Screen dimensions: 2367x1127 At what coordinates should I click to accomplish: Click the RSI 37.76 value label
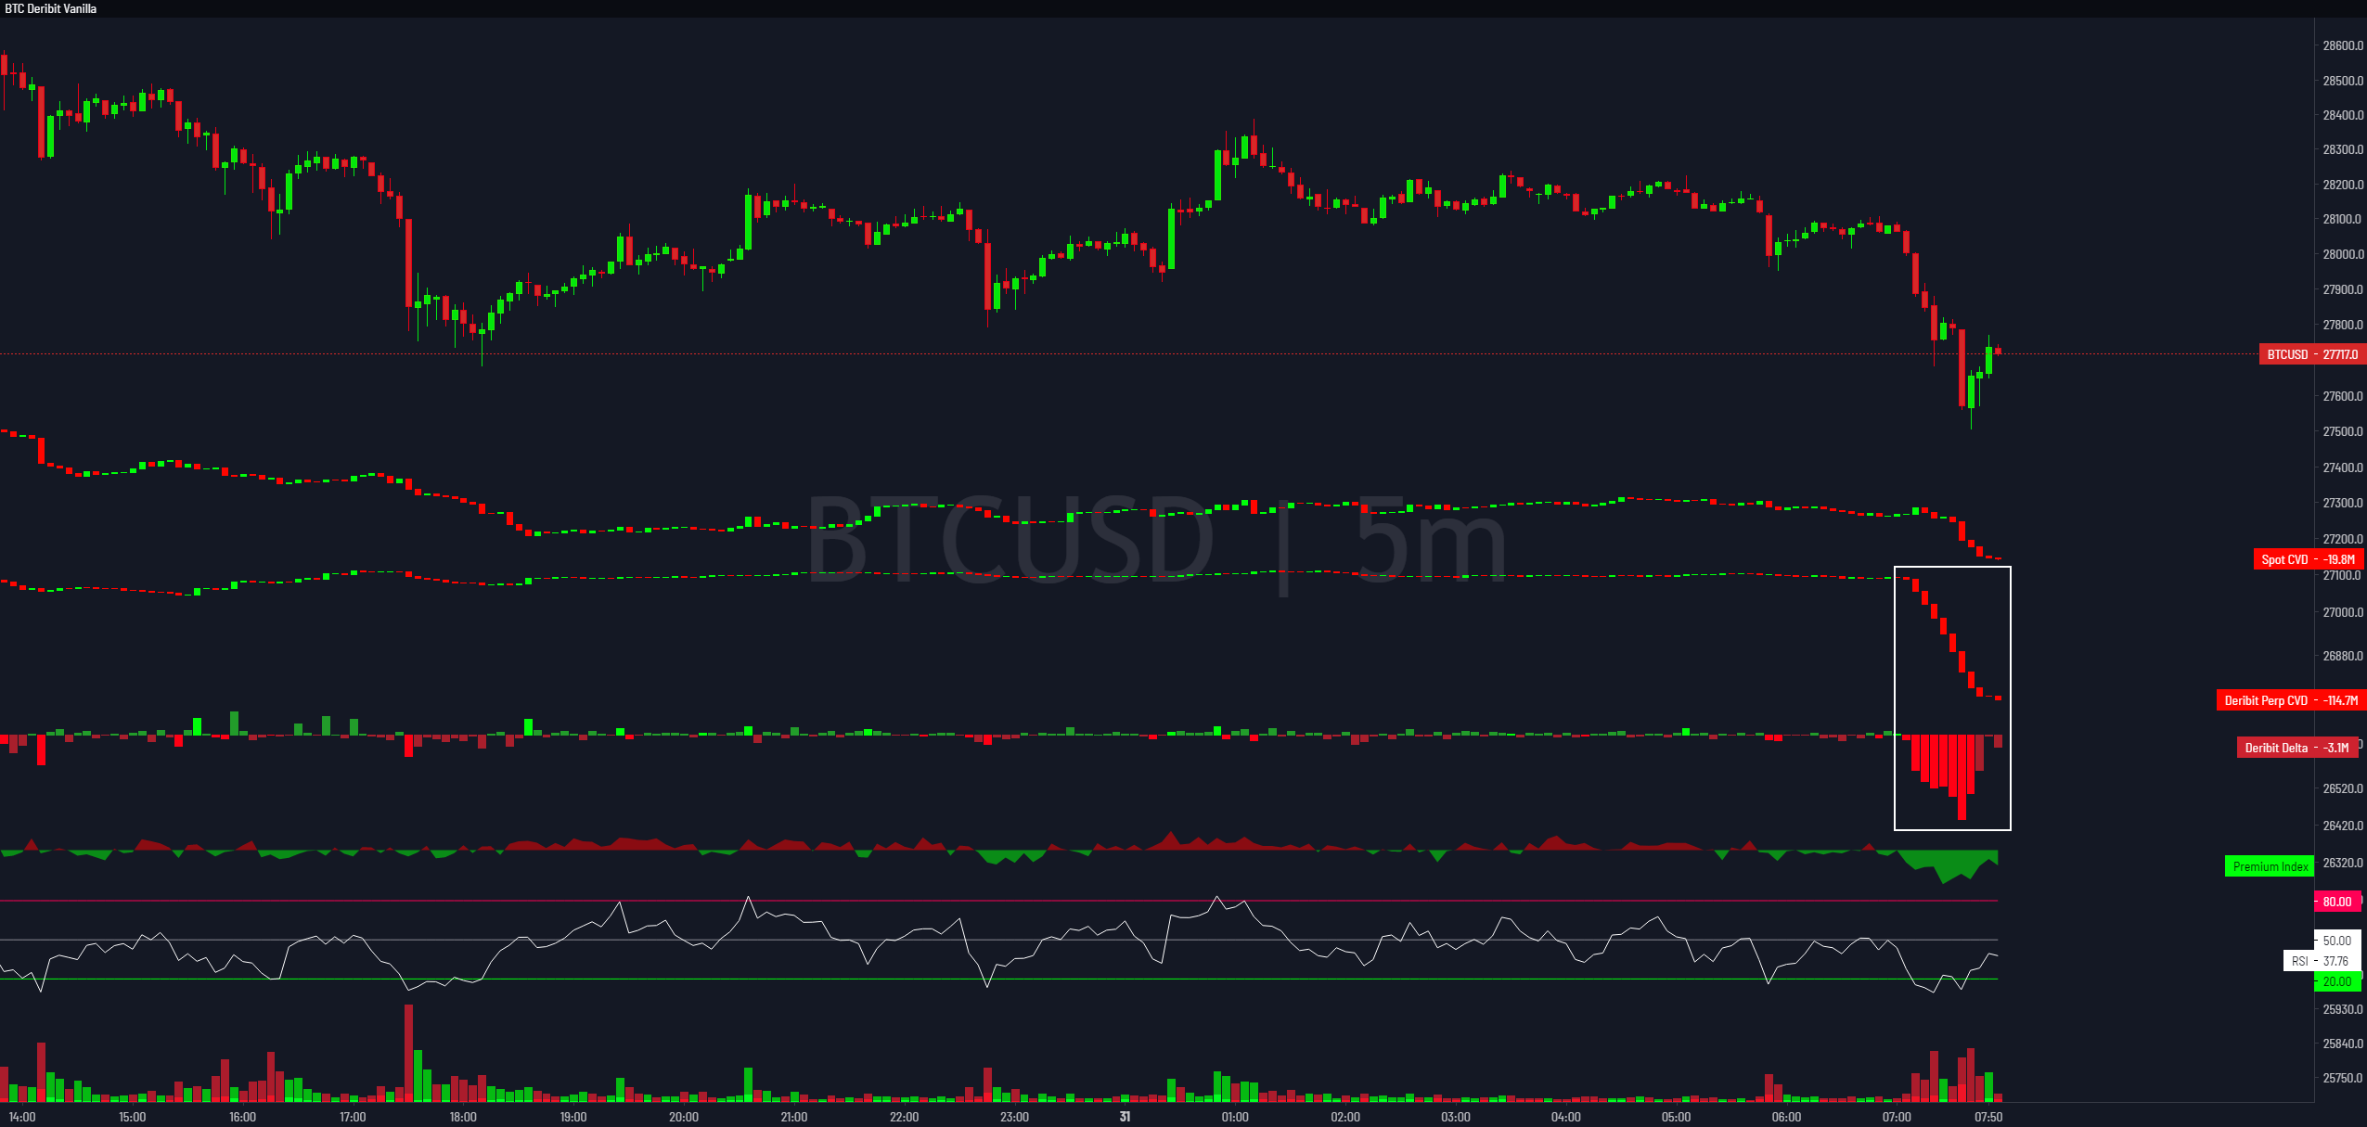(2322, 961)
